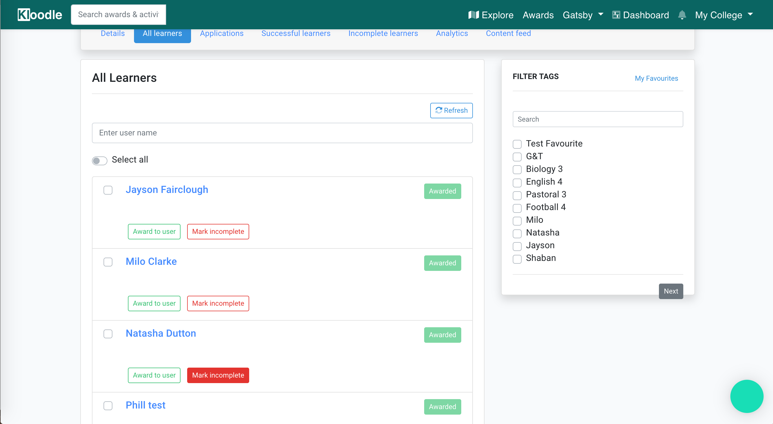Viewport: 773px width, 424px height.
Task: Switch to the Applications tab
Action: [222, 33]
